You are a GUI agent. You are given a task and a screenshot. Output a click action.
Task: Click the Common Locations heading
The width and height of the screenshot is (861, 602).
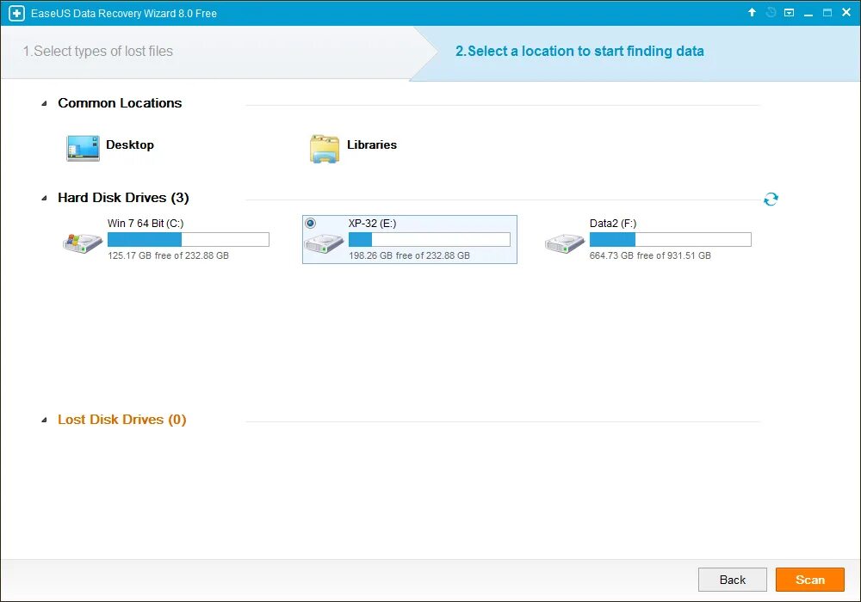[120, 103]
